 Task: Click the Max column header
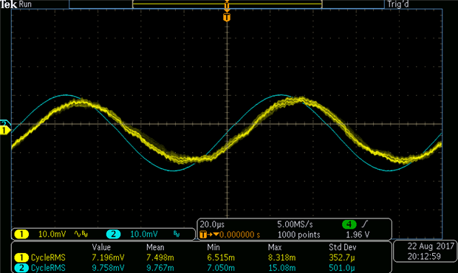point(275,247)
